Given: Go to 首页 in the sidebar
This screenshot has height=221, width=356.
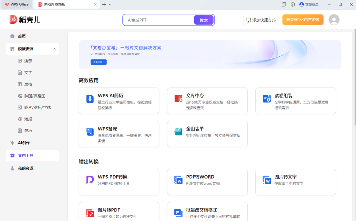Looking at the screenshot, I should click(x=22, y=36).
